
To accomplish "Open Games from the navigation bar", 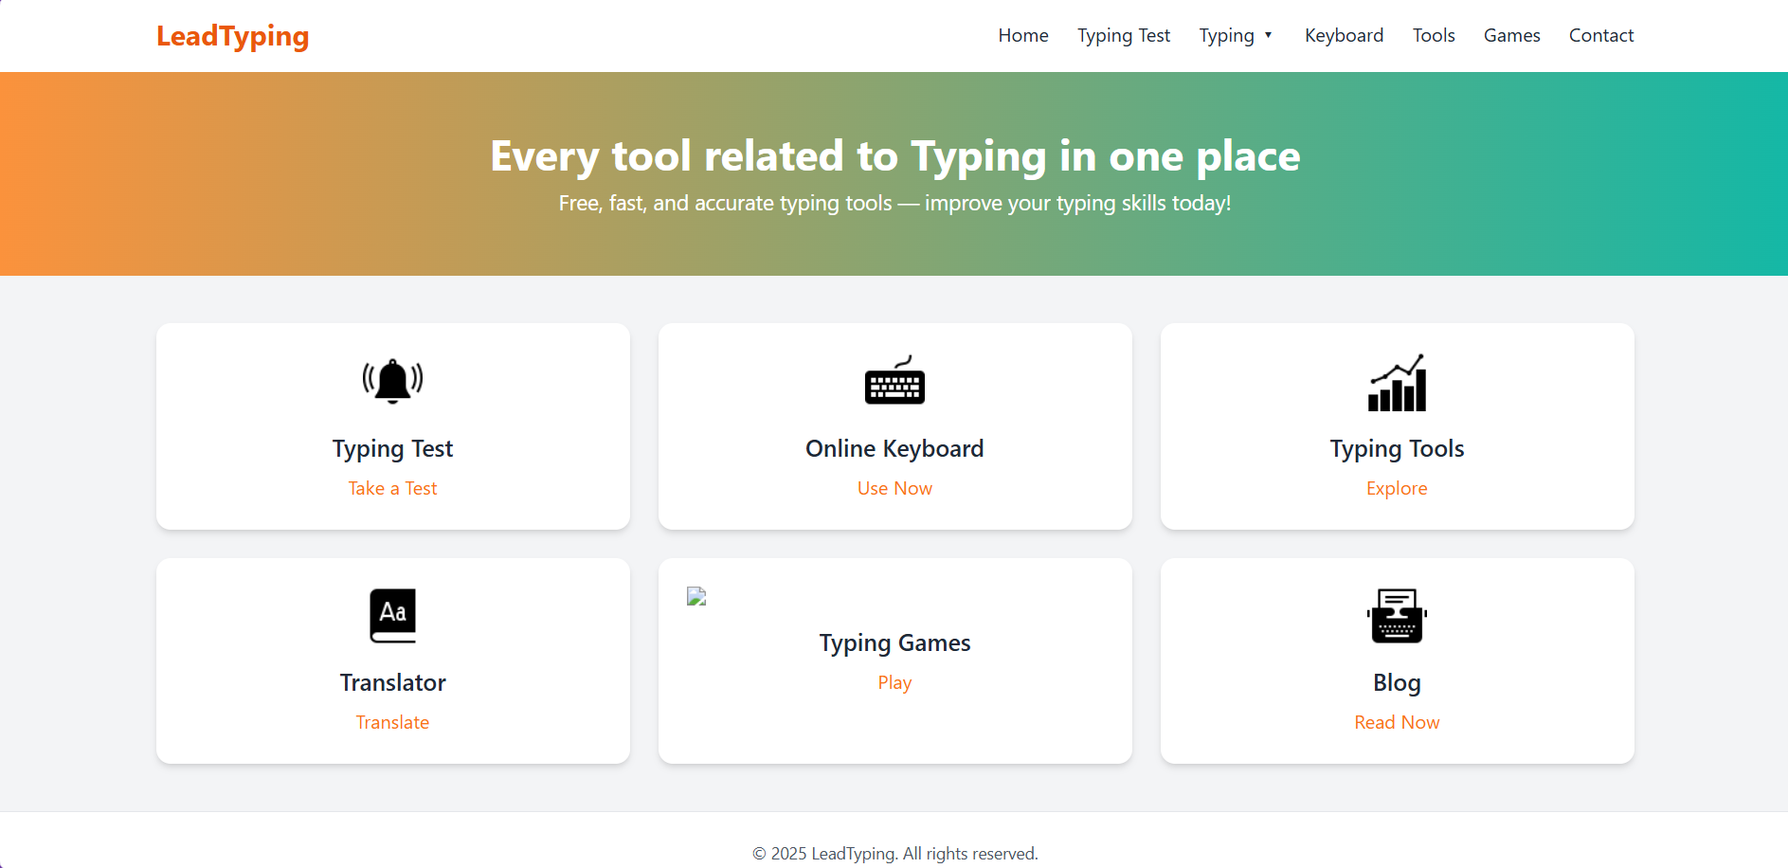I will coord(1511,35).
